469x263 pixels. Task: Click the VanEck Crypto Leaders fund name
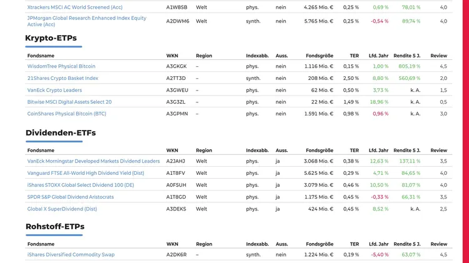coord(54,90)
